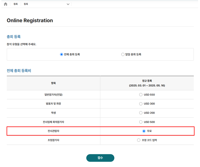Select the 초청 코드 입력 radio option
Image resolution: width=200 pixels, height=167 pixels.
coord(139,140)
